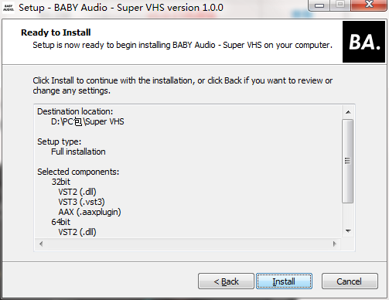389x300 pixels.
Task: Select the 32bit component line
Action: coord(60,182)
